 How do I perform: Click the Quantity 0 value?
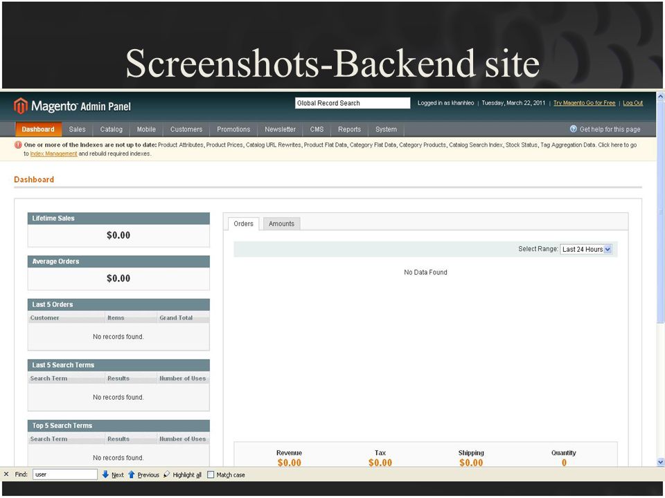564,463
